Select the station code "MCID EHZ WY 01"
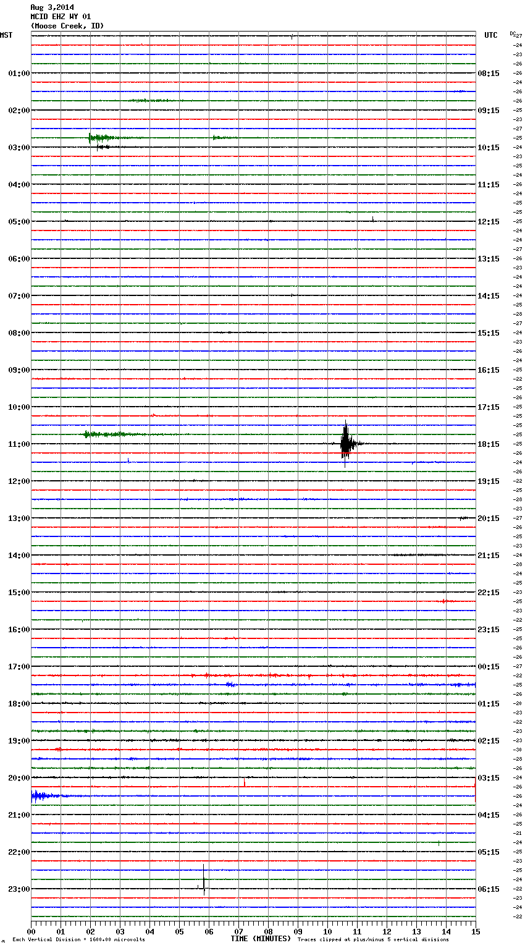The width and height of the screenshot is (525, 948). tap(61, 17)
